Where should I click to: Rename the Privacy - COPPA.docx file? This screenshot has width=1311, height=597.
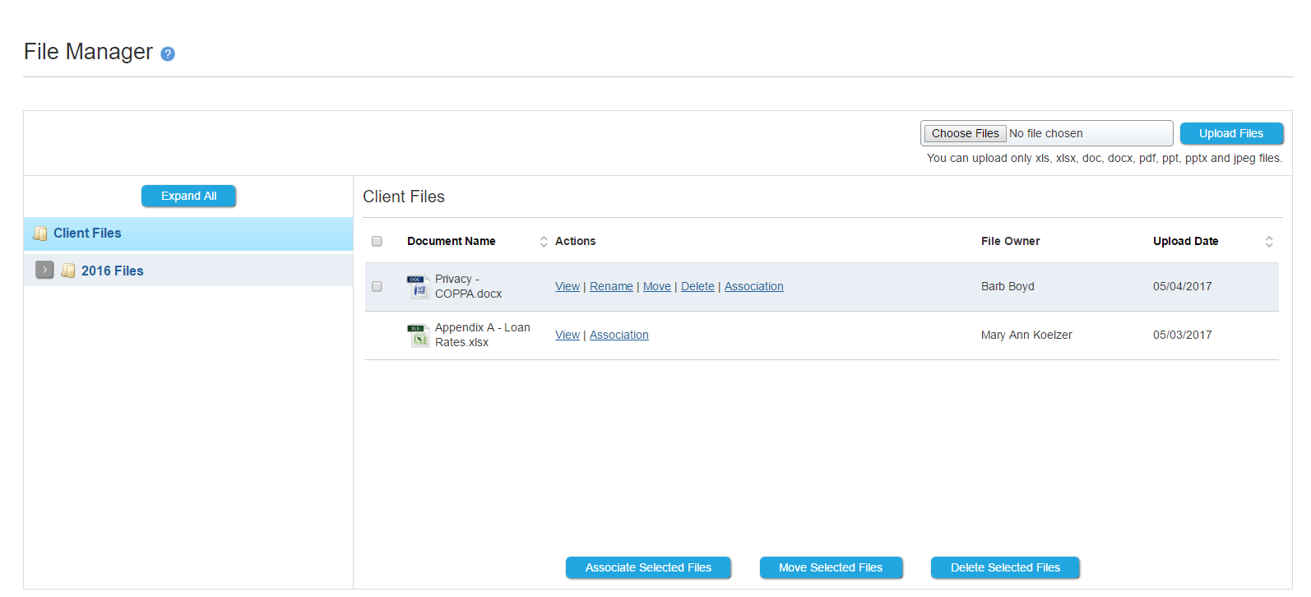(611, 286)
